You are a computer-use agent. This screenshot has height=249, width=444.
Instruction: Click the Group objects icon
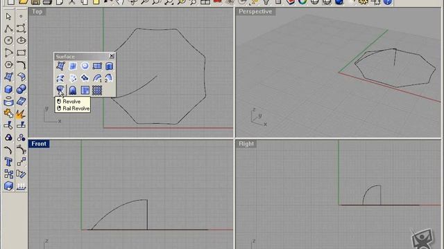pos(8,138)
